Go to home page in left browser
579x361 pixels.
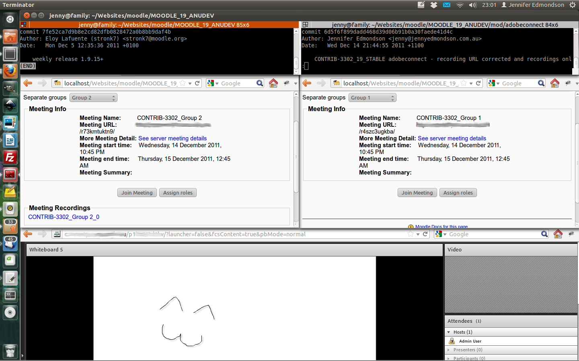(273, 83)
